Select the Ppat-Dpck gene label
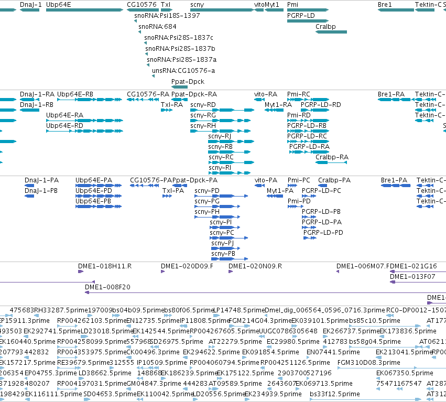446x402 pixels. point(188,82)
